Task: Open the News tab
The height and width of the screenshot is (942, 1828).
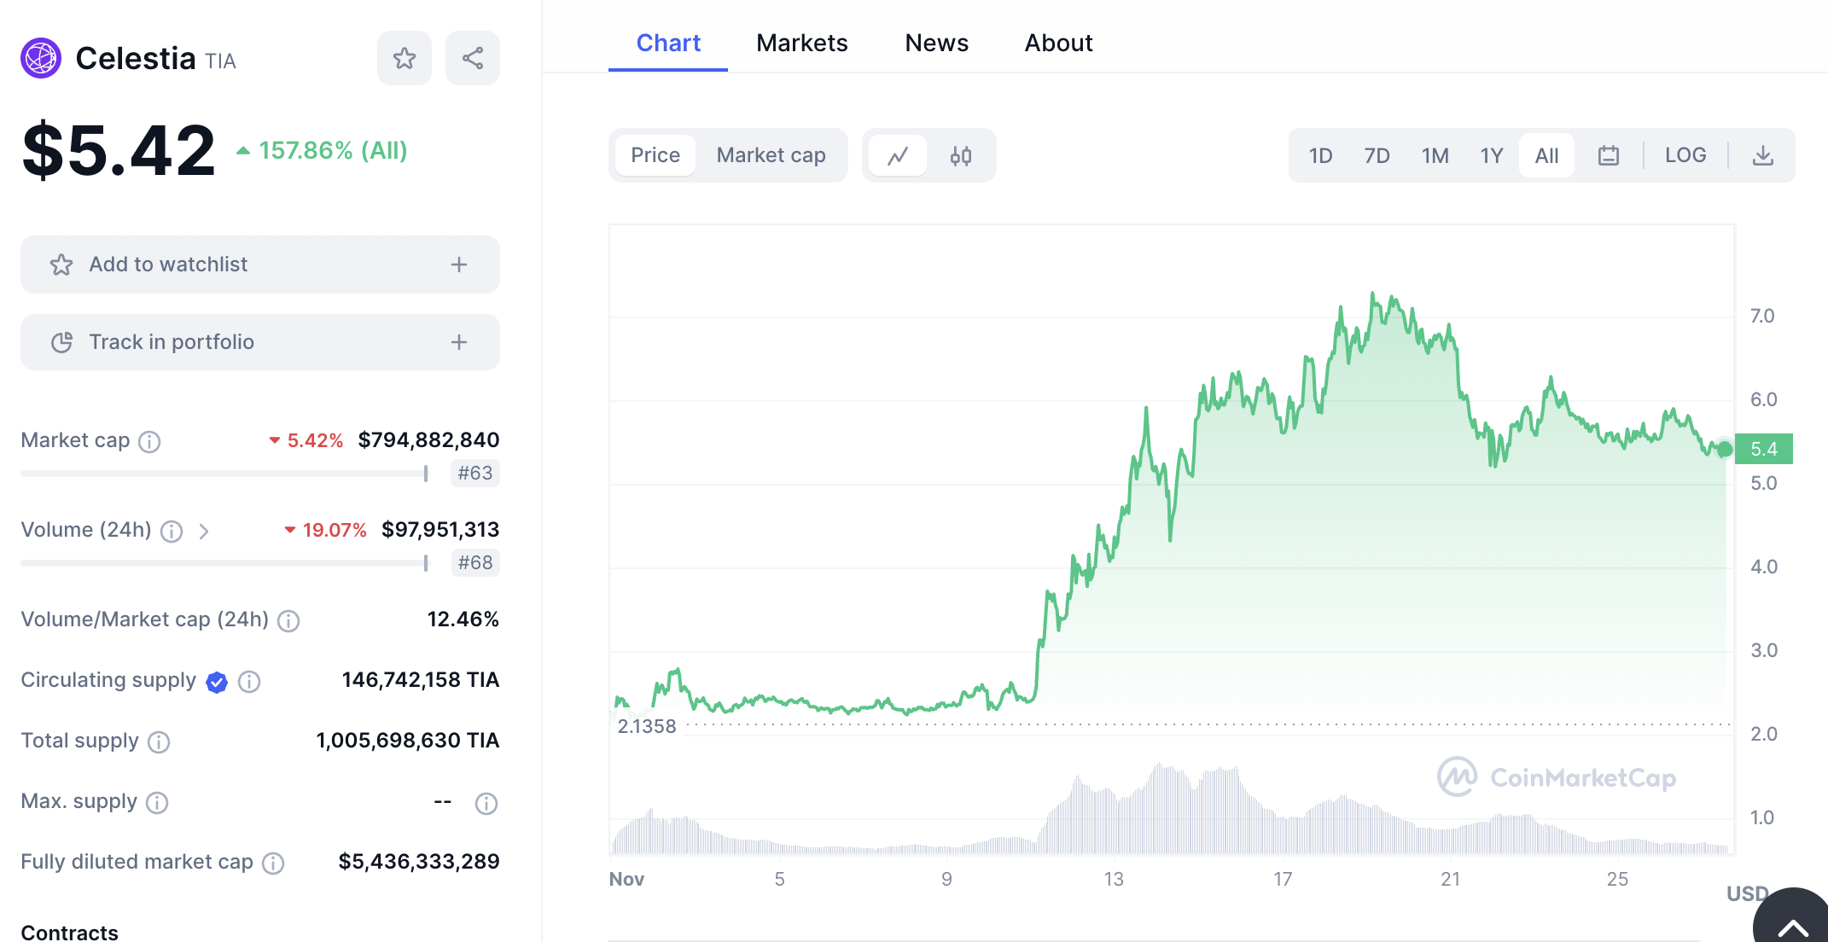Action: [x=936, y=43]
